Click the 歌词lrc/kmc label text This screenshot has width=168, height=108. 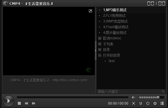pyautogui.click(x=112, y=38)
